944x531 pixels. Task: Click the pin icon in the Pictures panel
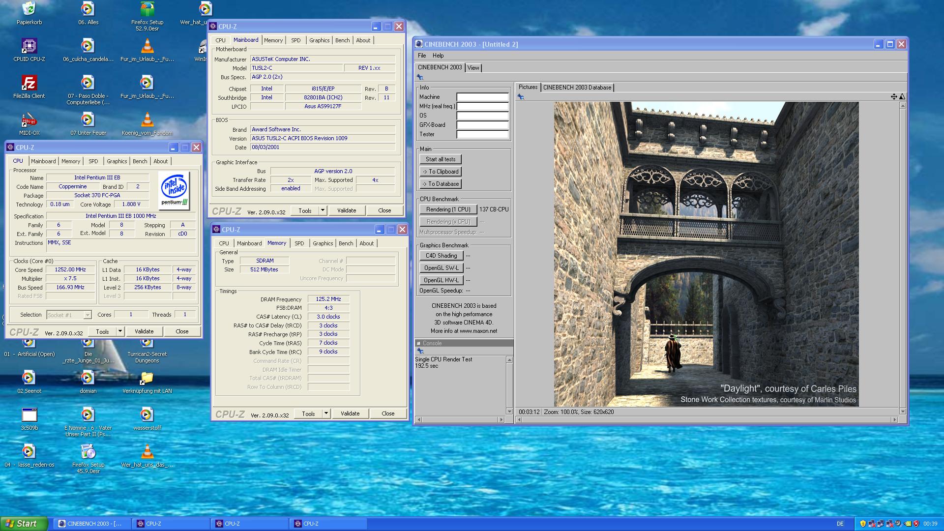(521, 97)
